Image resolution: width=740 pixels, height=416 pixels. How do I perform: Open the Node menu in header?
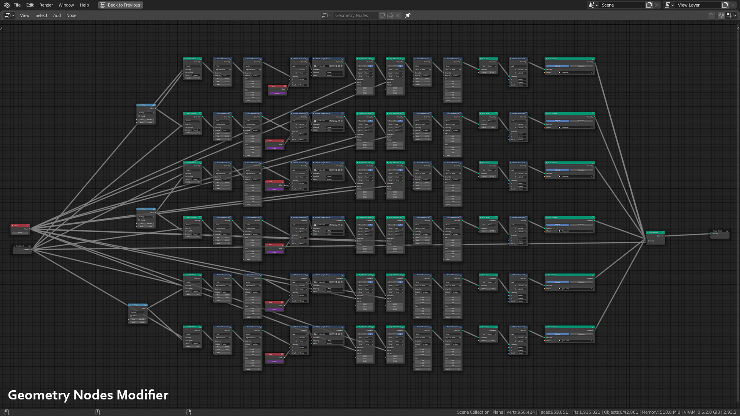pyautogui.click(x=71, y=15)
